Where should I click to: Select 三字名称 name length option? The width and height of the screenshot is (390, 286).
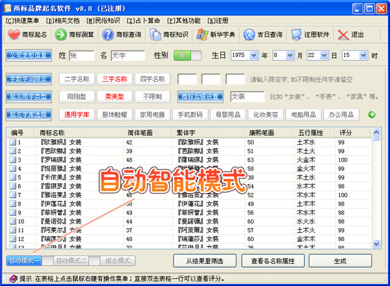[x=114, y=79]
